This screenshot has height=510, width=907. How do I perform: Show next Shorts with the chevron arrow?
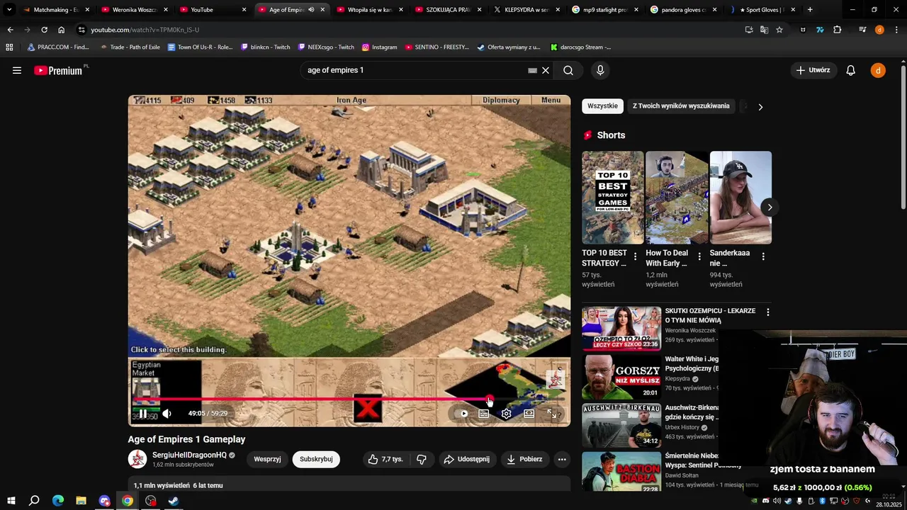[770, 208]
